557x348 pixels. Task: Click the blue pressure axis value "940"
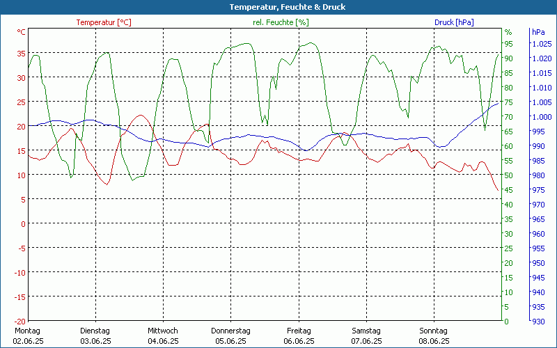coord(538,292)
